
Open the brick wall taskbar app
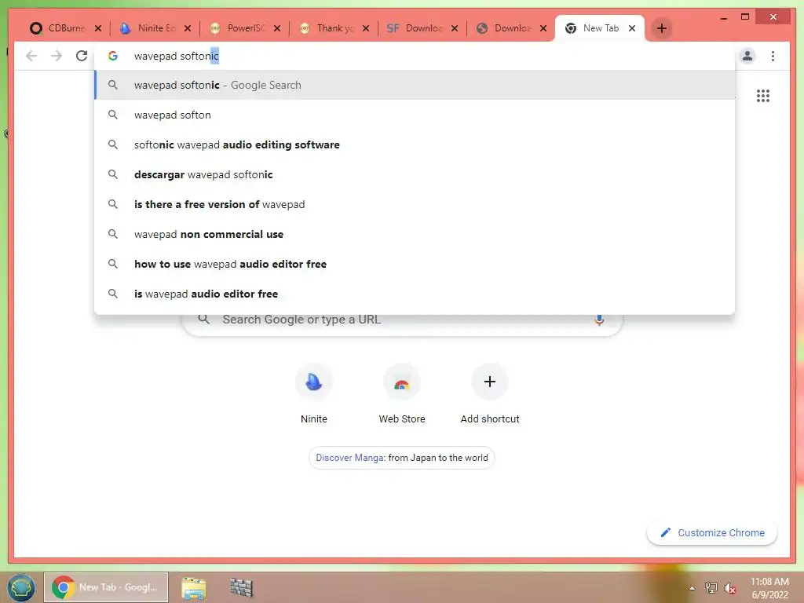coord(241,587)
